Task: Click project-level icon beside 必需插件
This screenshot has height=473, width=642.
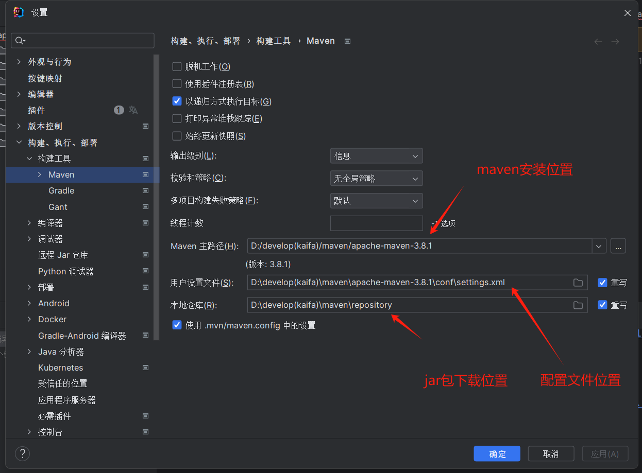Action: coord(146,416)
